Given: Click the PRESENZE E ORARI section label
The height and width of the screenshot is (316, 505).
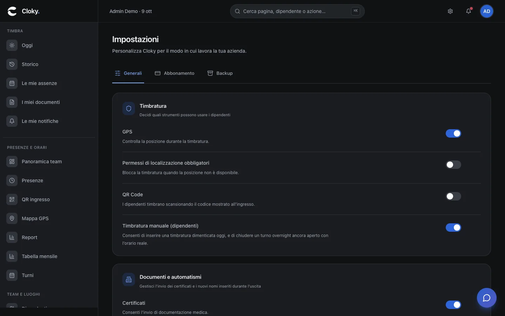Looking at the screenshot, I should coord(27,147).
